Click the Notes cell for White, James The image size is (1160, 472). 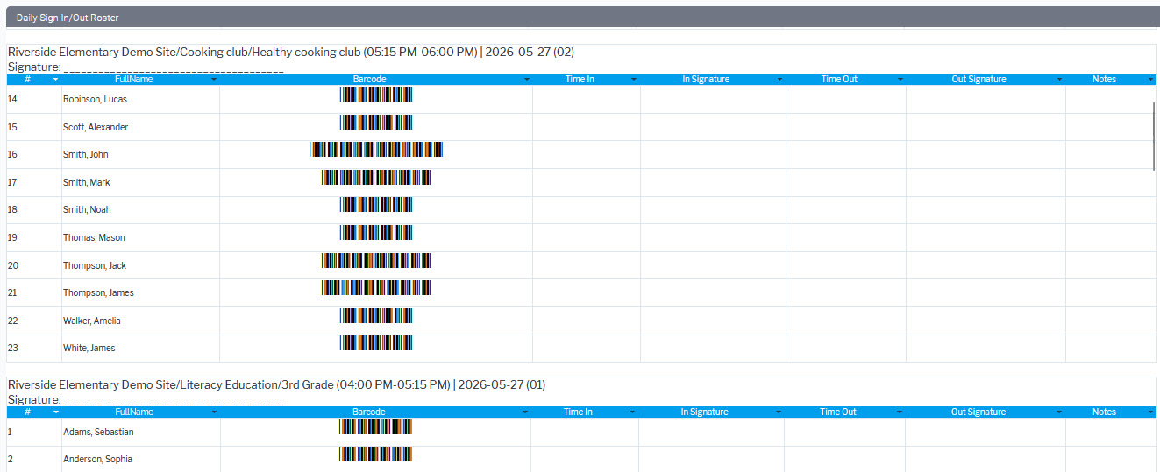1111,349
